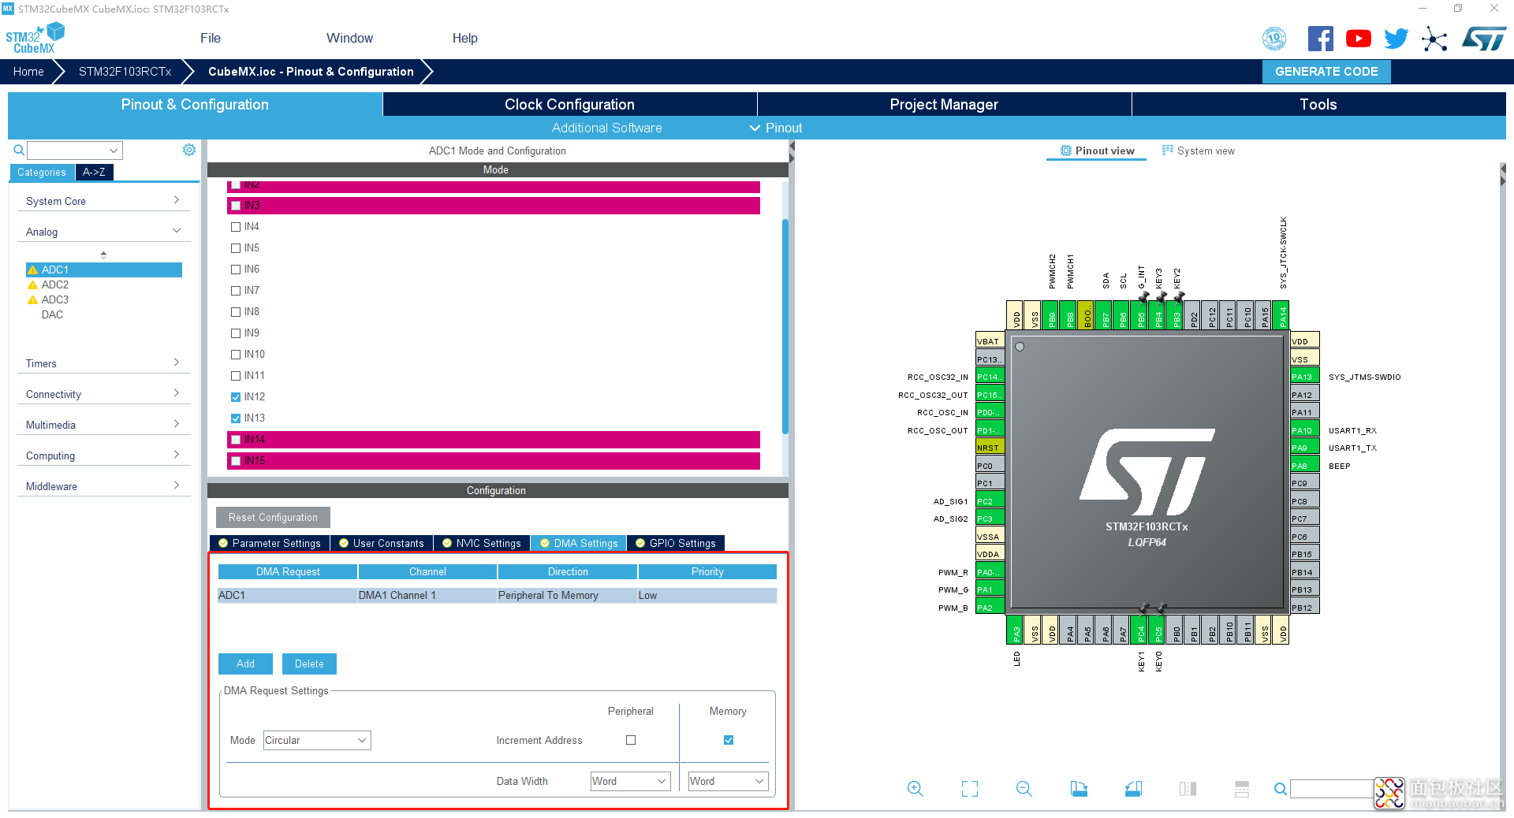1514x818 pixels.
Task: Open the Peripheral data width dropdown
Action: pos(631,781)
